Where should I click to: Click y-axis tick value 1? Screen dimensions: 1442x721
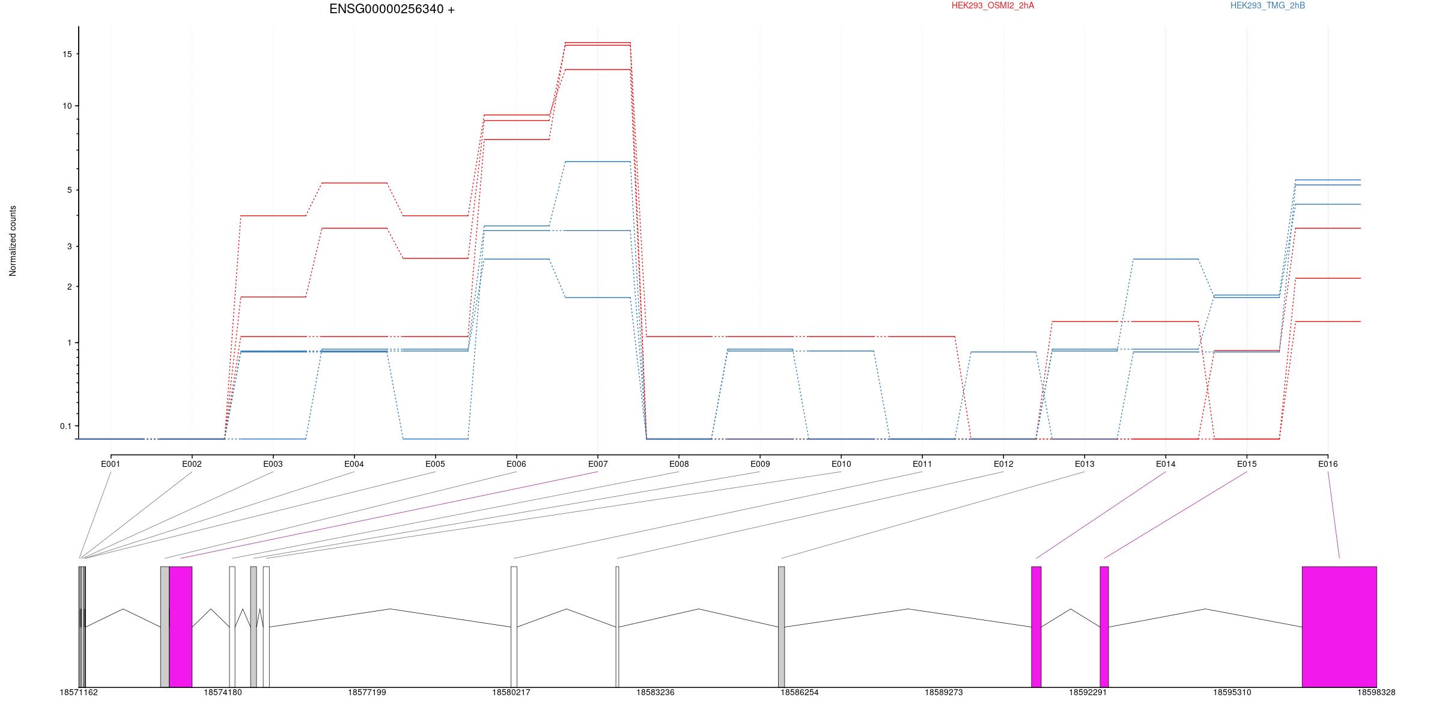[68, 342]
